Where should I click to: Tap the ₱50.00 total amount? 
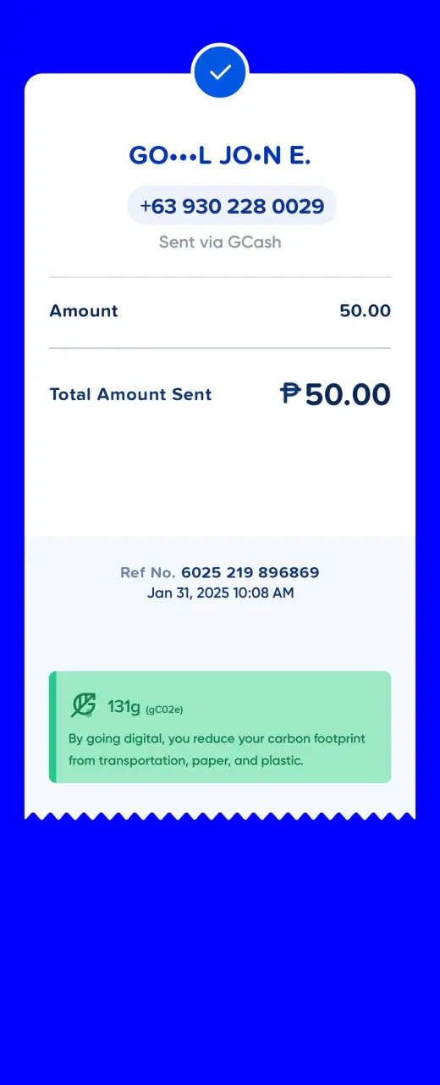(x=336, y=394)
